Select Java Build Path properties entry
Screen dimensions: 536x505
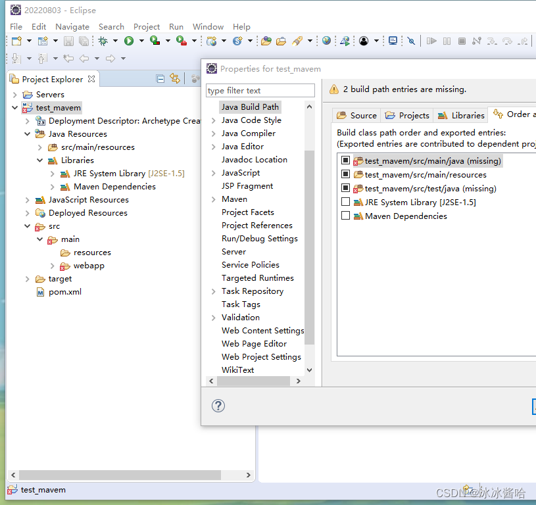250,107
